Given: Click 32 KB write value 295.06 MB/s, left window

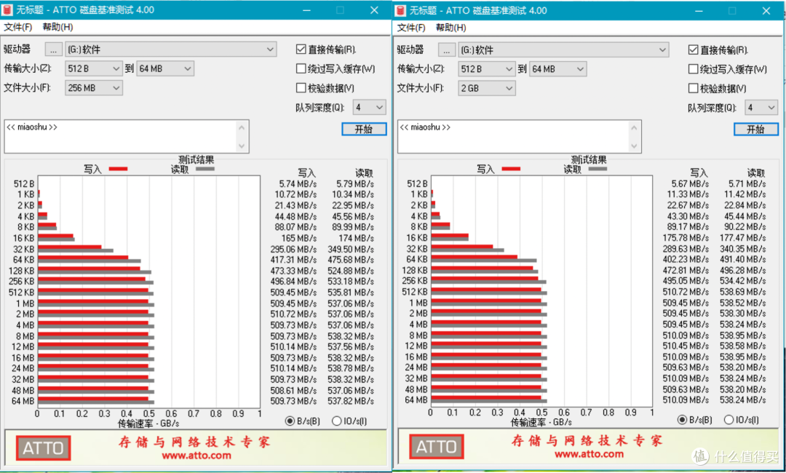Looking at the screenshot, I should click(293, 249).
